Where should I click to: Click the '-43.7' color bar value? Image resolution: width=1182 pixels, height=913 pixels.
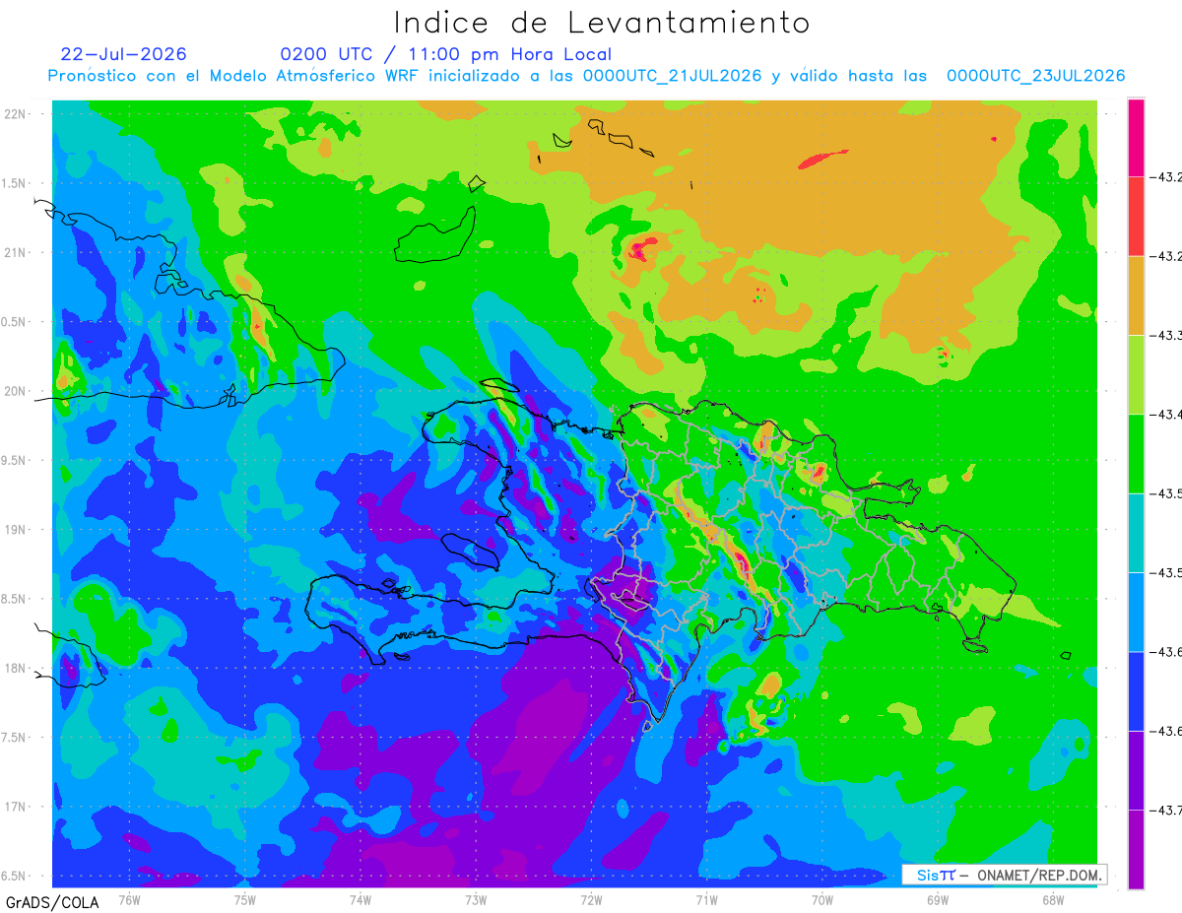(x=1166, y=811)
